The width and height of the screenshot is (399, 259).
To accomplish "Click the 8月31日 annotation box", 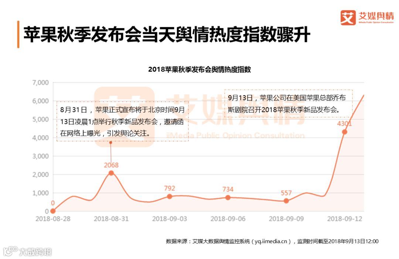I will point(122,121).
